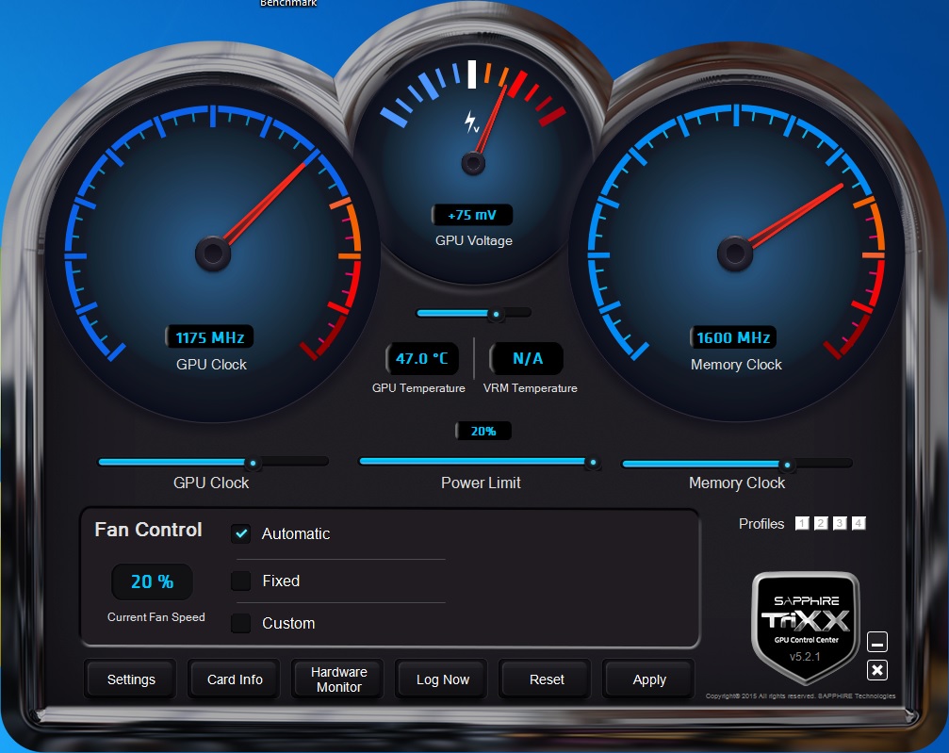Click the Log Now button
Image resolution: width=949 pixels, height=753 pixels.
tap(442, 679)
